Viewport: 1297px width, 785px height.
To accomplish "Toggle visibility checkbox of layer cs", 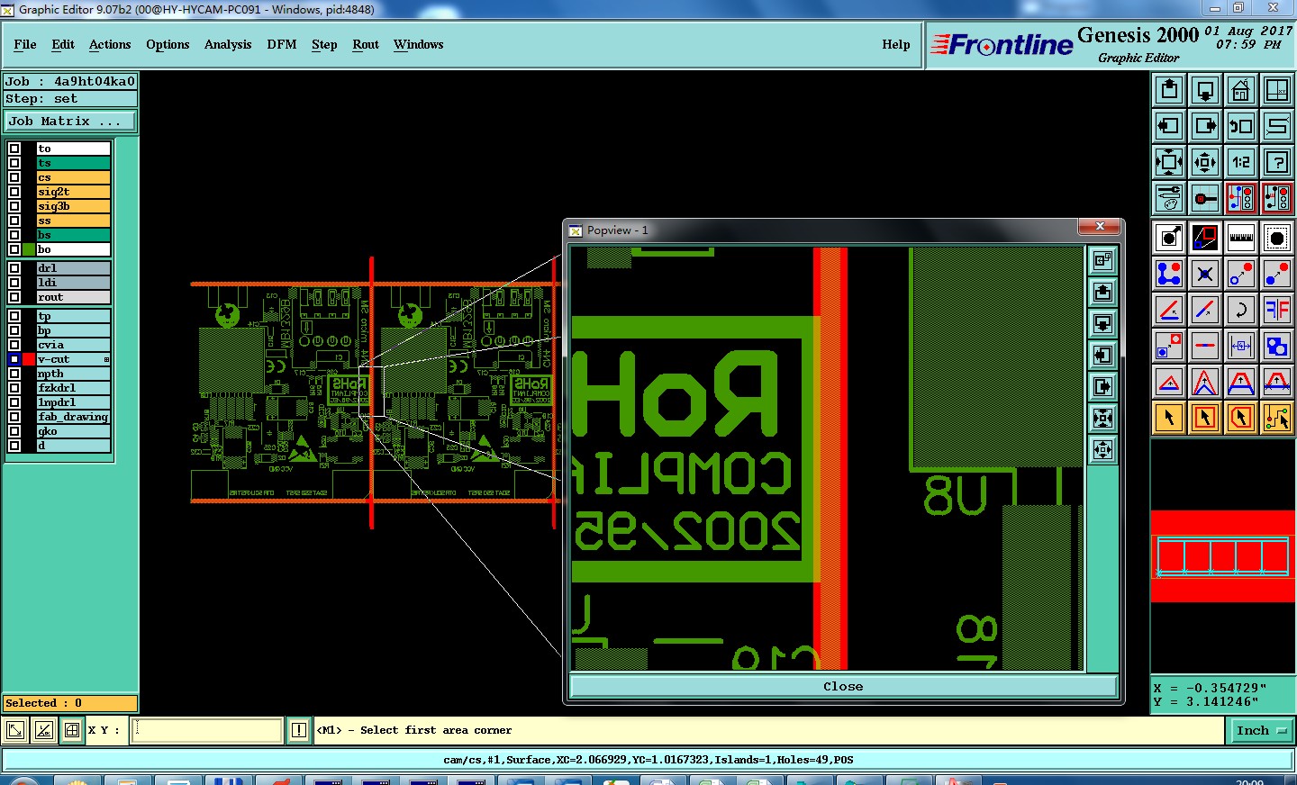I will (14, 177).
